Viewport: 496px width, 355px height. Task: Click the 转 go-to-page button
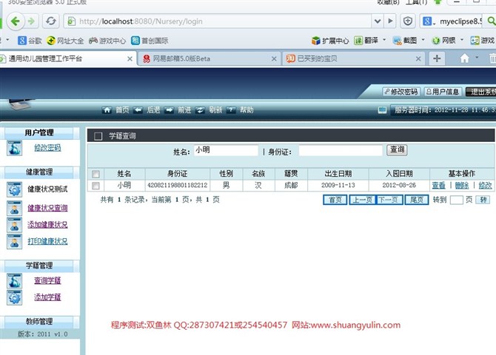tap(483, 200)
